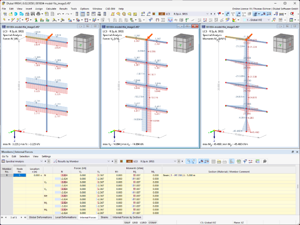Click the Redo arrow icon
This screenshot has height=225, width=300.
click(67, 14)
